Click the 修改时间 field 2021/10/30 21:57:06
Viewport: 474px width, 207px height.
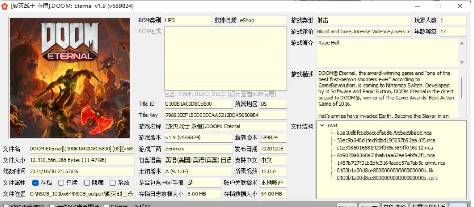click(x=81, y=171)
